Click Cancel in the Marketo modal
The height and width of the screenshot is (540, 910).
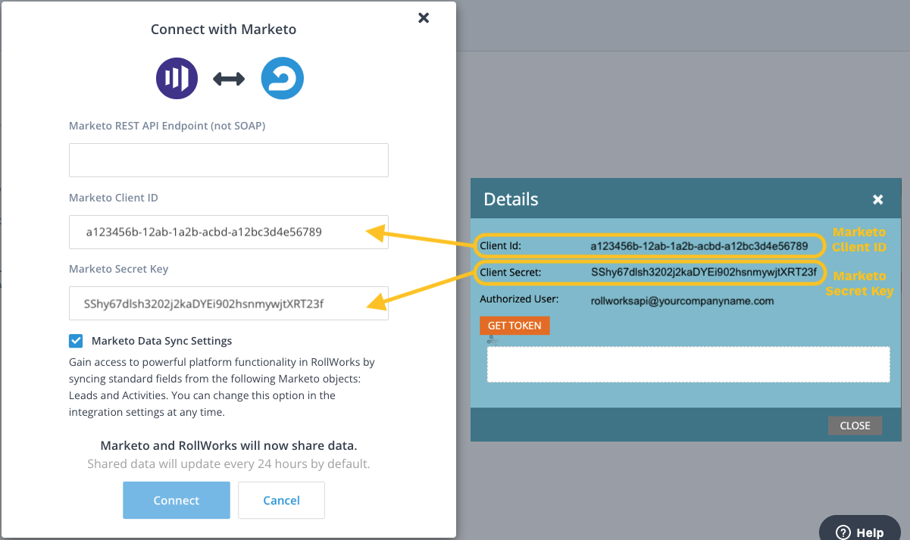[281, 500]
